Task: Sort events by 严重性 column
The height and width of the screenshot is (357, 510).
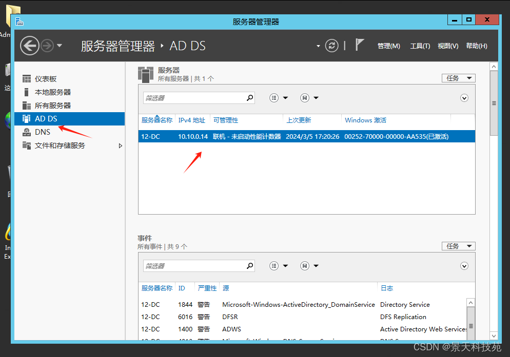Action: click(x=207, y=288)
